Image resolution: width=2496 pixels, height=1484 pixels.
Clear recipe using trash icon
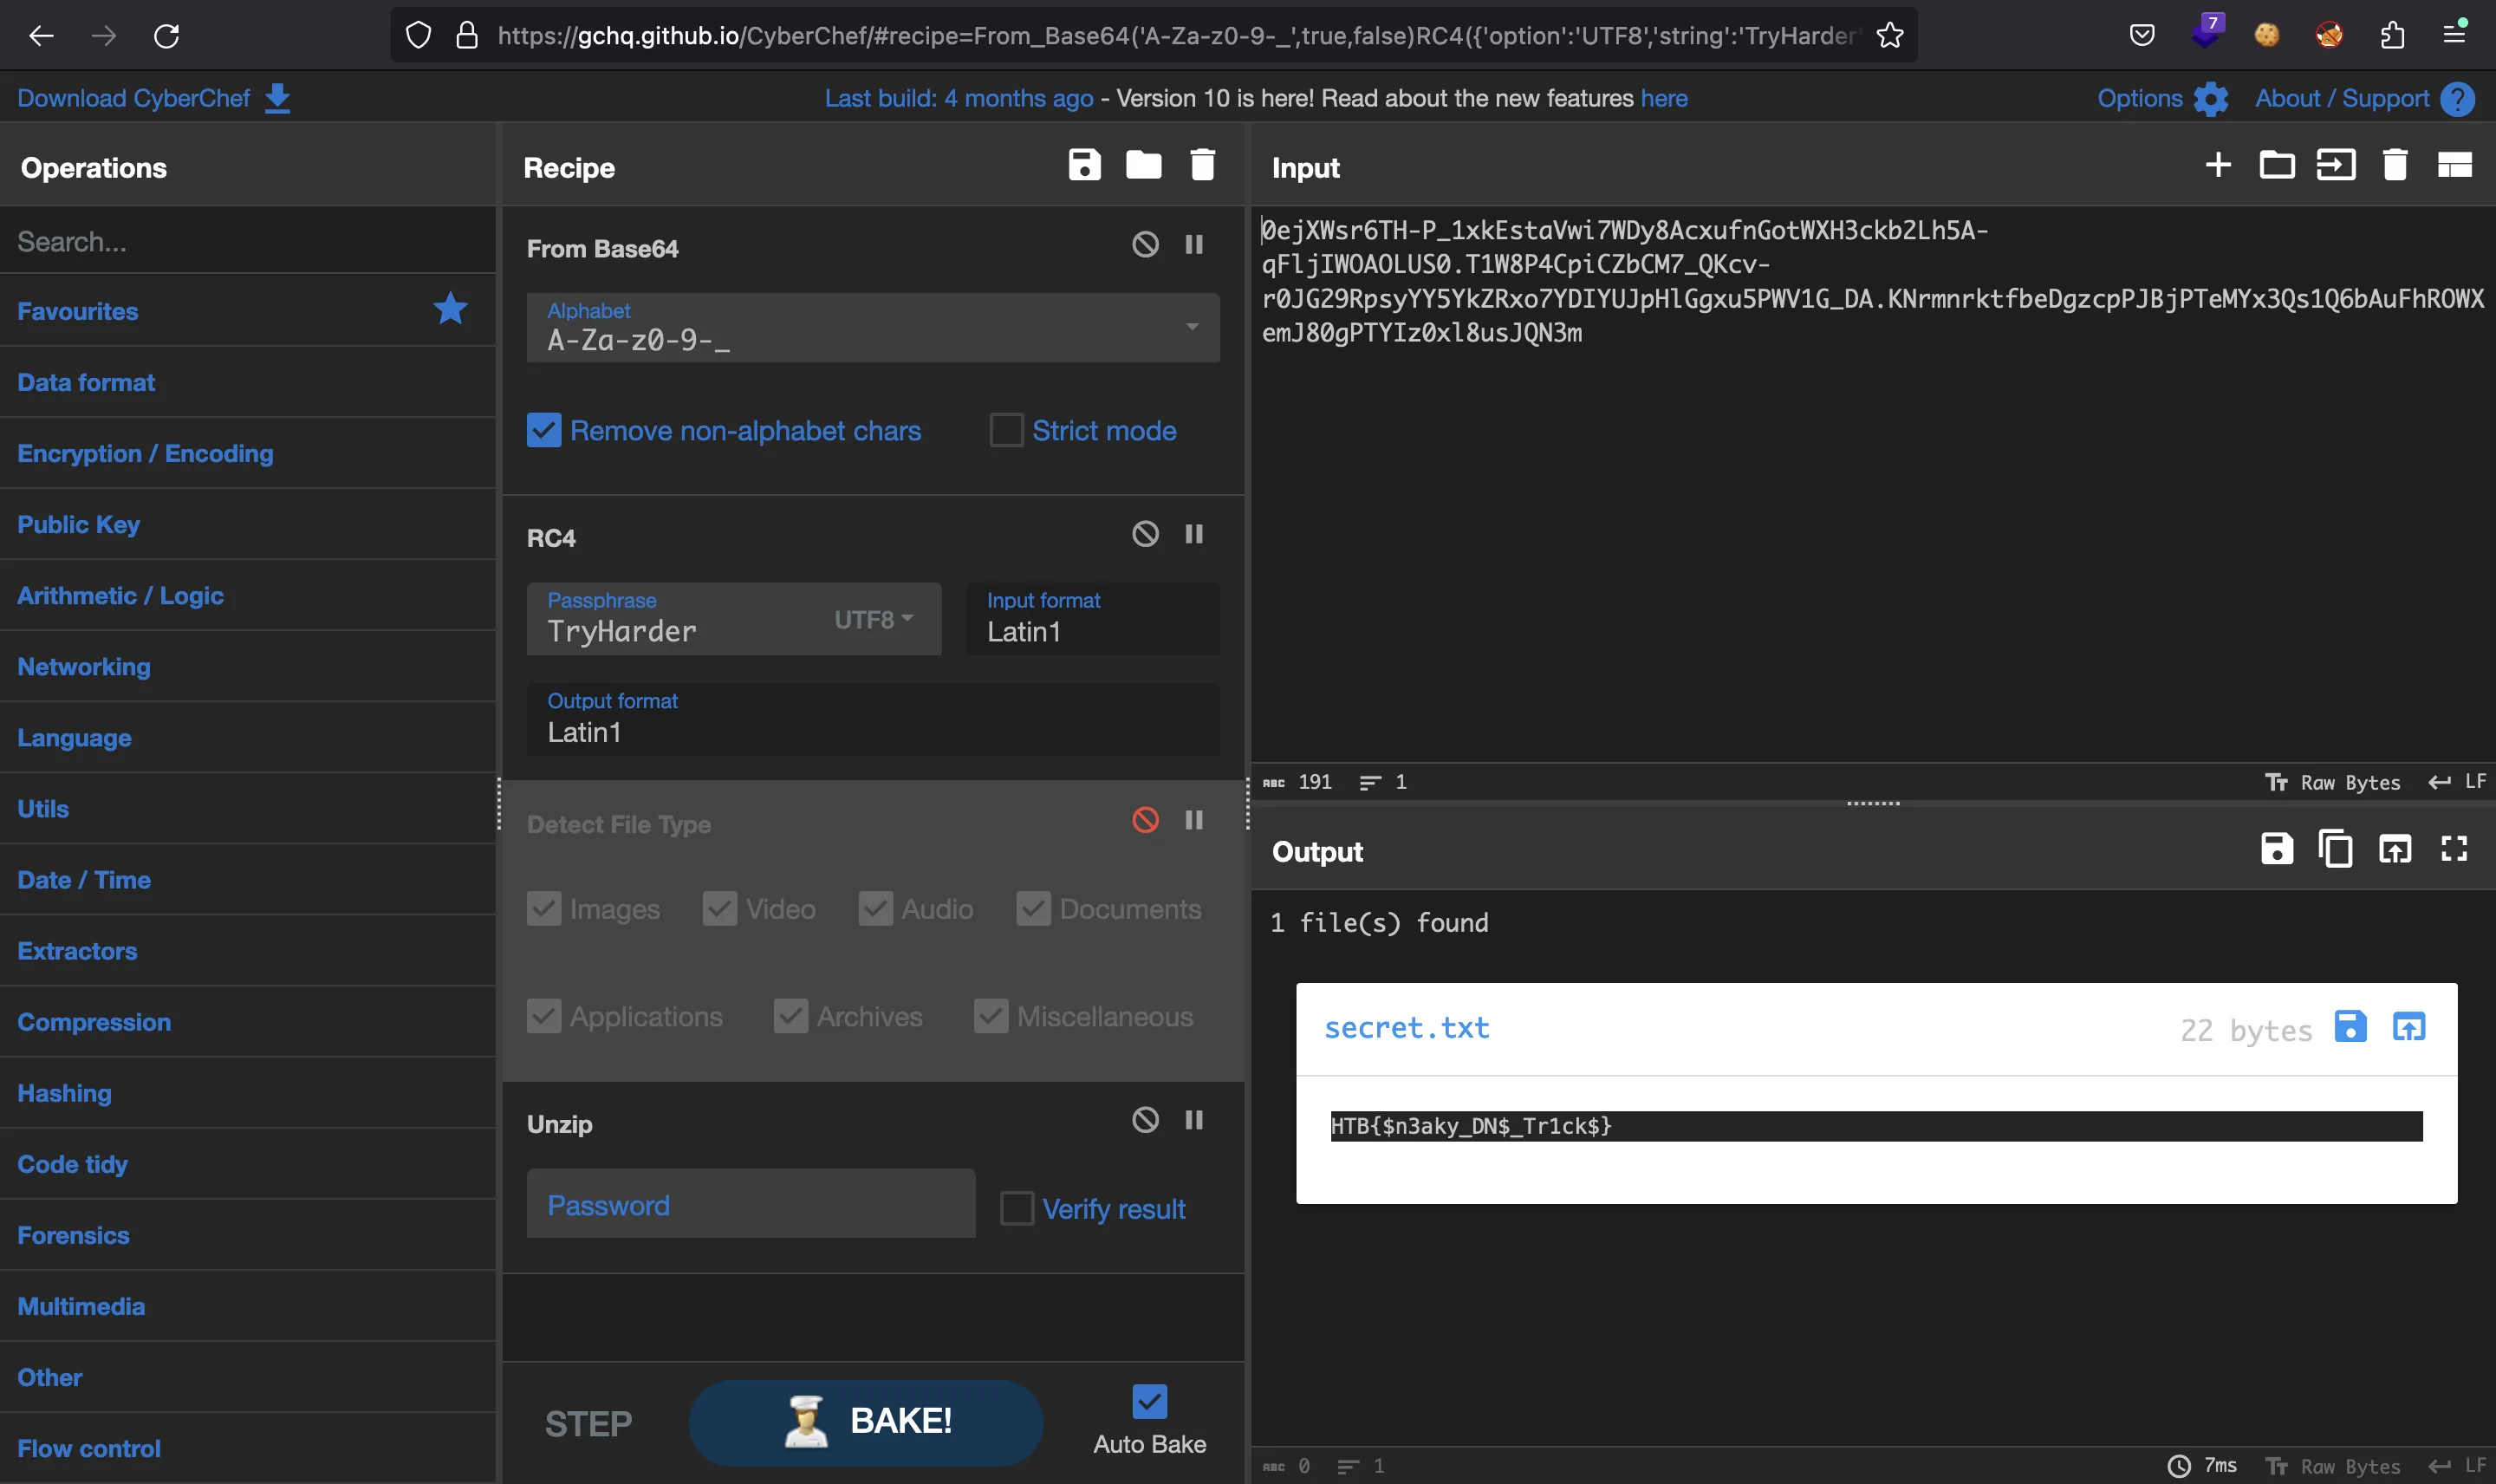click(1203, 165)
